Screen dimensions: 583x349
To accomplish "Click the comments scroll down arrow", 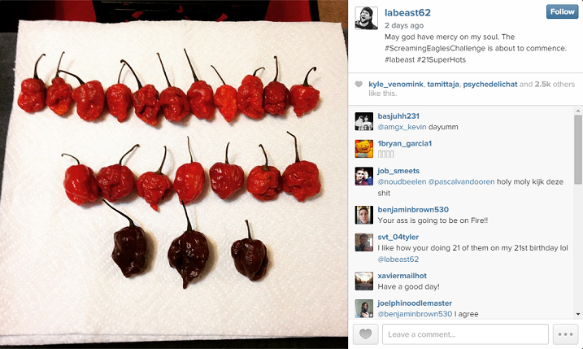I will tap(578, 314).
